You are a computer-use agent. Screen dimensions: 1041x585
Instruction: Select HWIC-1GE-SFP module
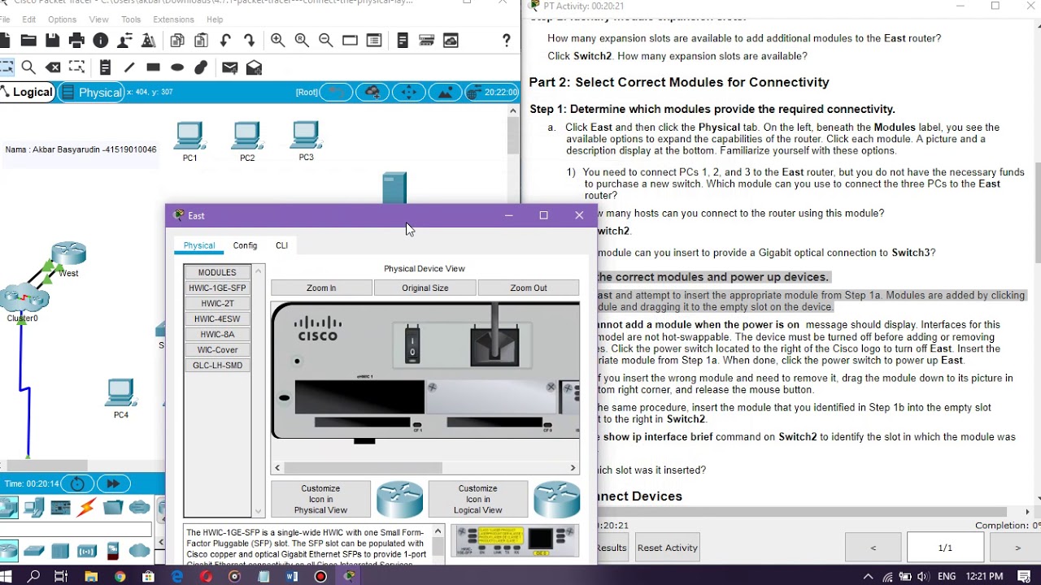point(217,288)
